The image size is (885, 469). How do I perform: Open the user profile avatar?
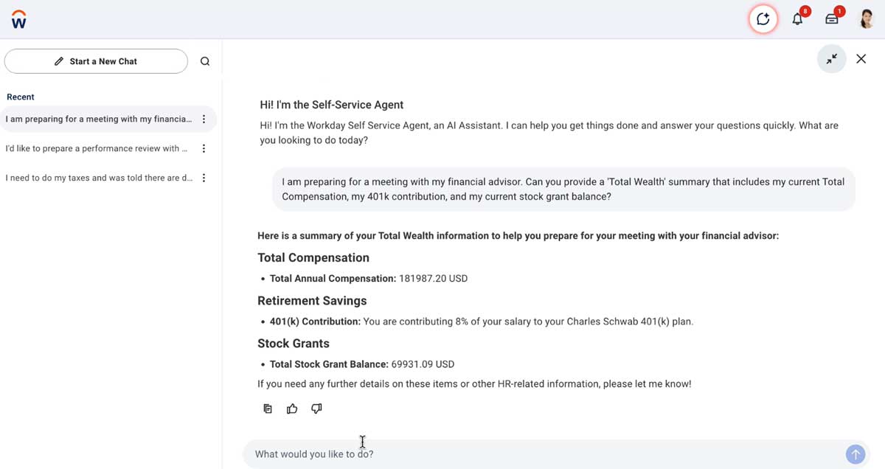867,19
